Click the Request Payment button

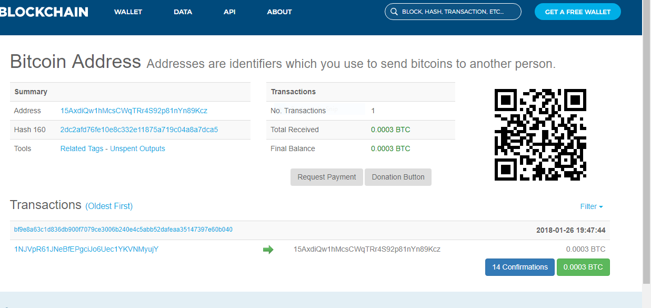pyautogui.click(x=326, y=177)
